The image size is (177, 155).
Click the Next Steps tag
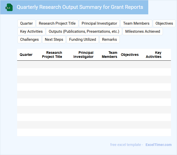(54, 40)
